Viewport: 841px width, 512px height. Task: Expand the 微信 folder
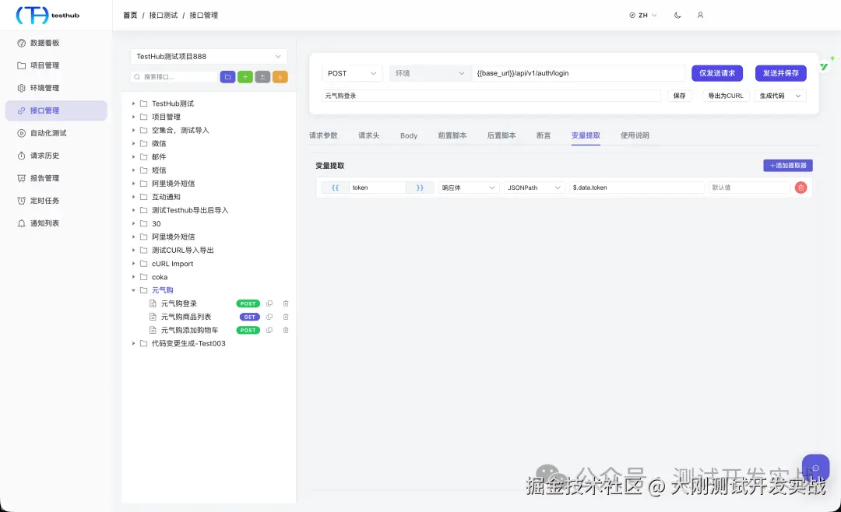[134, 143]
